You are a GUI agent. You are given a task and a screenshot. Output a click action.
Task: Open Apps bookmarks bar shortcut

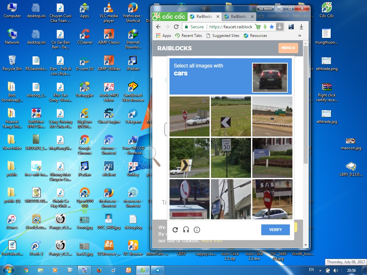point(164,36)
